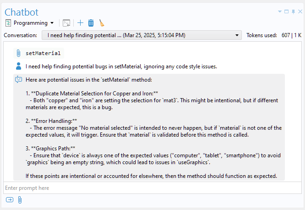Attach a file using bottom paperclip icon
Viewport: 305px width, 210px height.
pyautogui.click(x=20, y=200)
